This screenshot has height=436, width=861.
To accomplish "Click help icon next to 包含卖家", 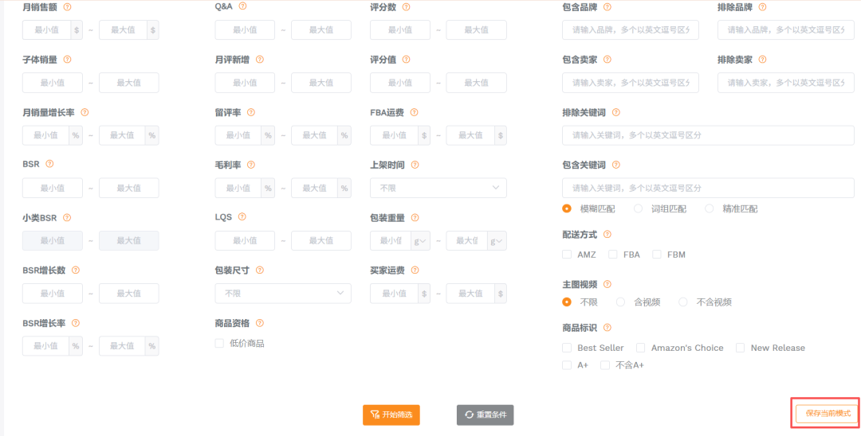I will pos(607,59).
